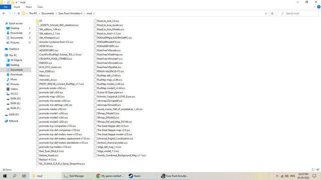
Task: Go up one folder level arrow
Action: point(19,13)
